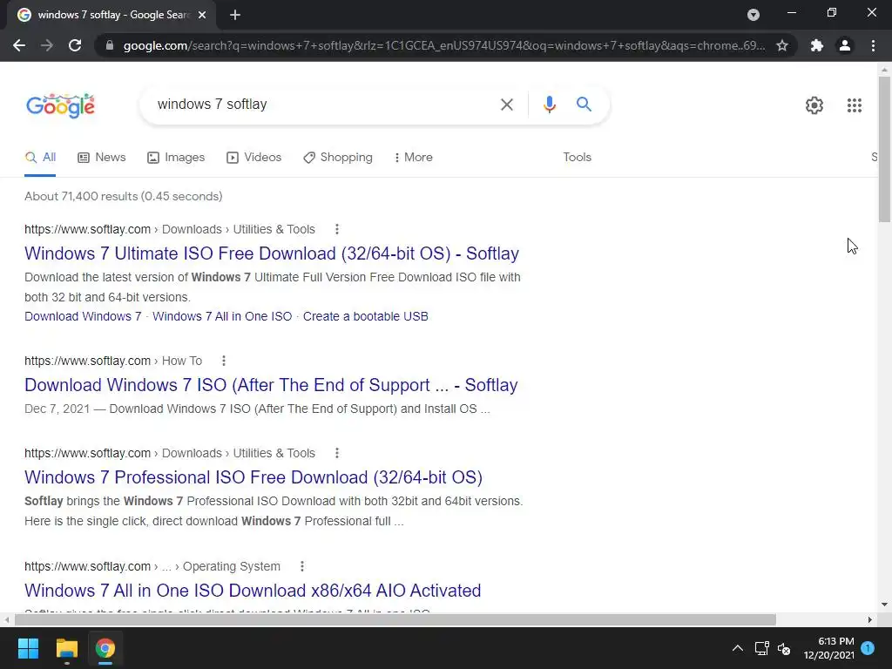892x669 pixels.
Task: View site security lock info
Action: (110, 45)
